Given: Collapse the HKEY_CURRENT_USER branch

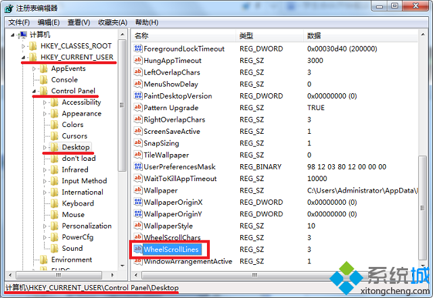Looking at the screenshot, I should (23, 57).
